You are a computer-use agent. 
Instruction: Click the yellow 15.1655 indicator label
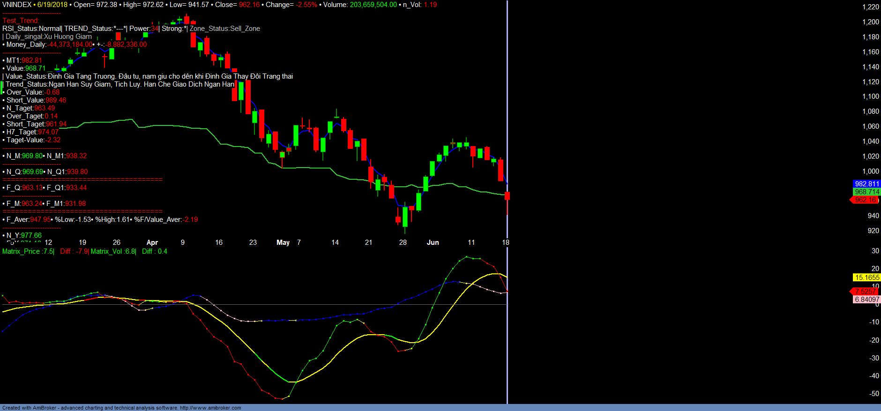click(867, 278)
